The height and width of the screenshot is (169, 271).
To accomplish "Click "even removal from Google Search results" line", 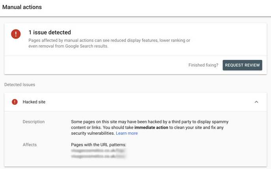I will click(68, 46).
